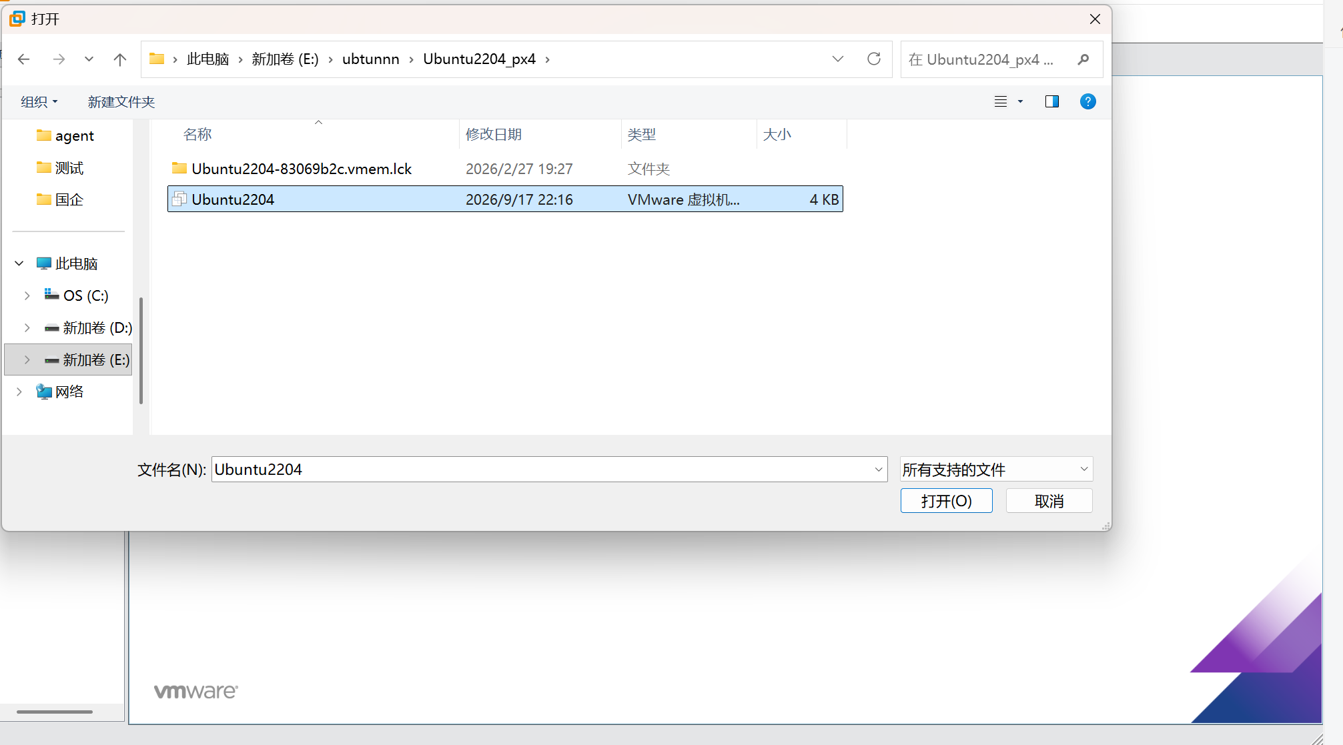
Task: Refresh the Ubuntu2204_px4 folder listing
Action: [x=874, y=59]
